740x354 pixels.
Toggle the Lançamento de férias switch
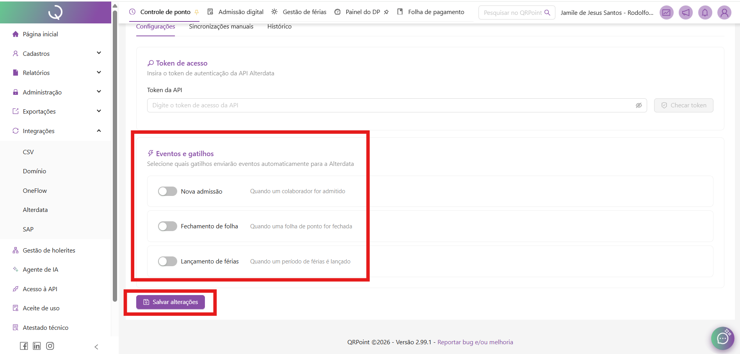pos(167,261)
